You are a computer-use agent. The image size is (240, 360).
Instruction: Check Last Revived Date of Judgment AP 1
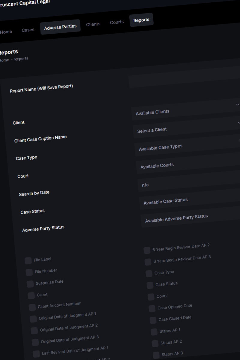click(36, 354)
